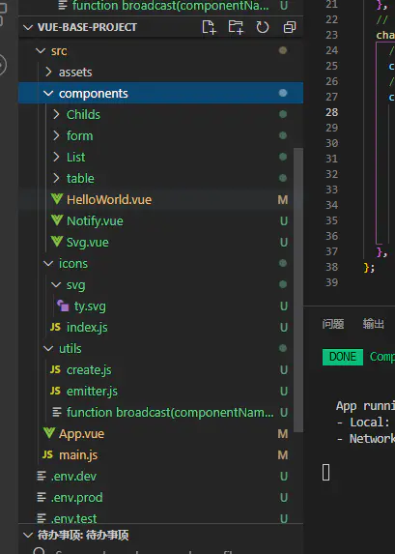The height and width of the screenshot is (554, 395).
Task: Click the New Folder icon in explorer header
Action: tap(236, 27)
